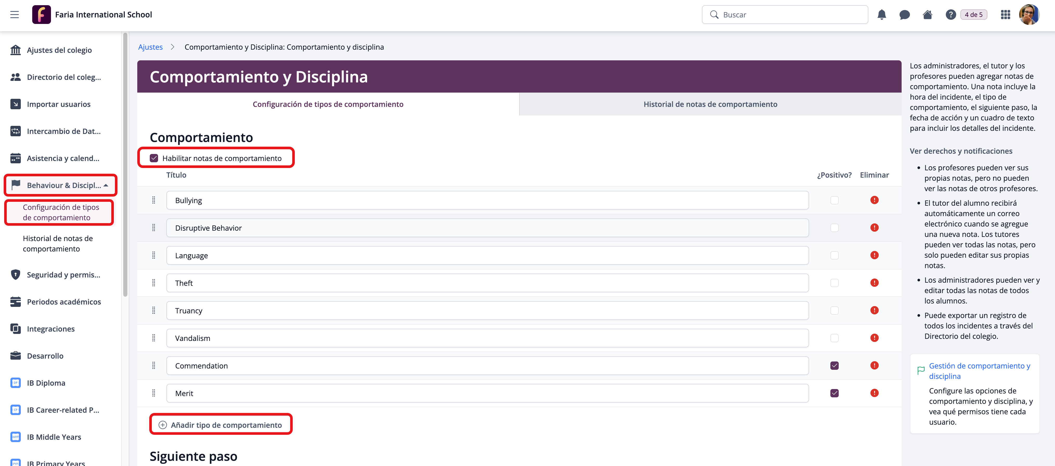Open the messages speech bubble icon
1055x466 pixels.
904,15
